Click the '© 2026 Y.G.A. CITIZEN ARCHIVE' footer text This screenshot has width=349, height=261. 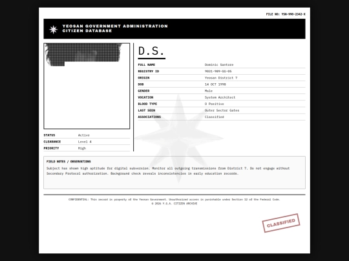click(174, 204)
